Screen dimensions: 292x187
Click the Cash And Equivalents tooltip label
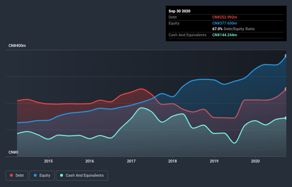coord(187,35)
